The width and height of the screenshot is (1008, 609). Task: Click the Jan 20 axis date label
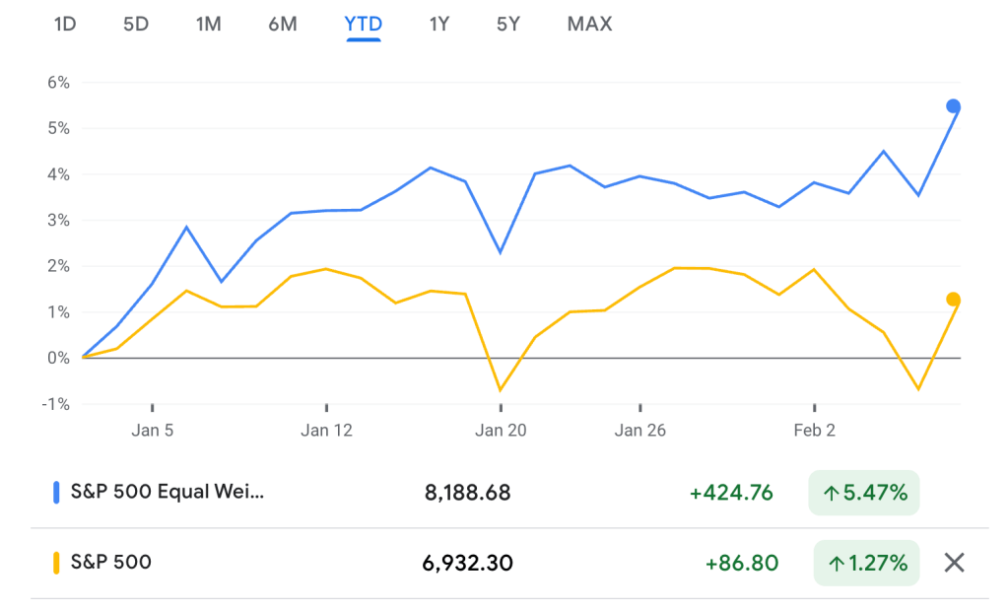click(501, 430)
